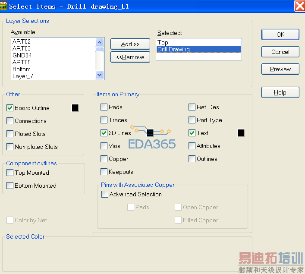Enable the Pads checkbox in Items on Primary
305x274 pixels.
coord(104,107)
